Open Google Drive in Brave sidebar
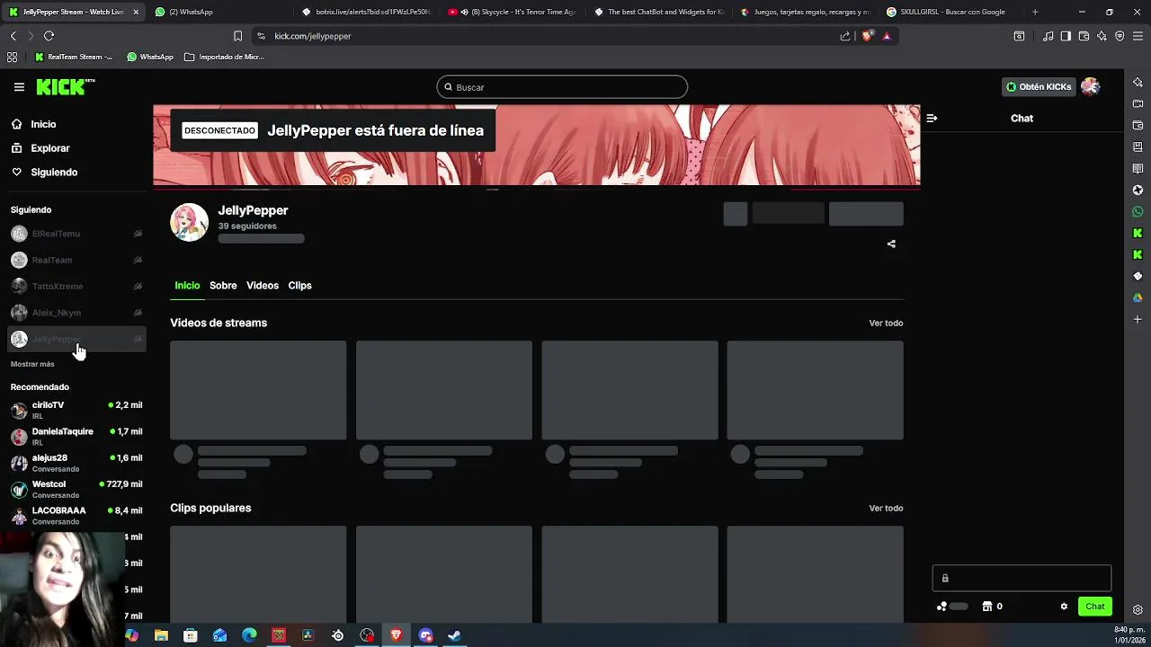 1138,297
